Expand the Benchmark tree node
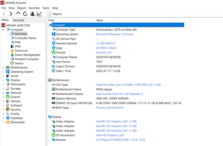 point(3,122)
